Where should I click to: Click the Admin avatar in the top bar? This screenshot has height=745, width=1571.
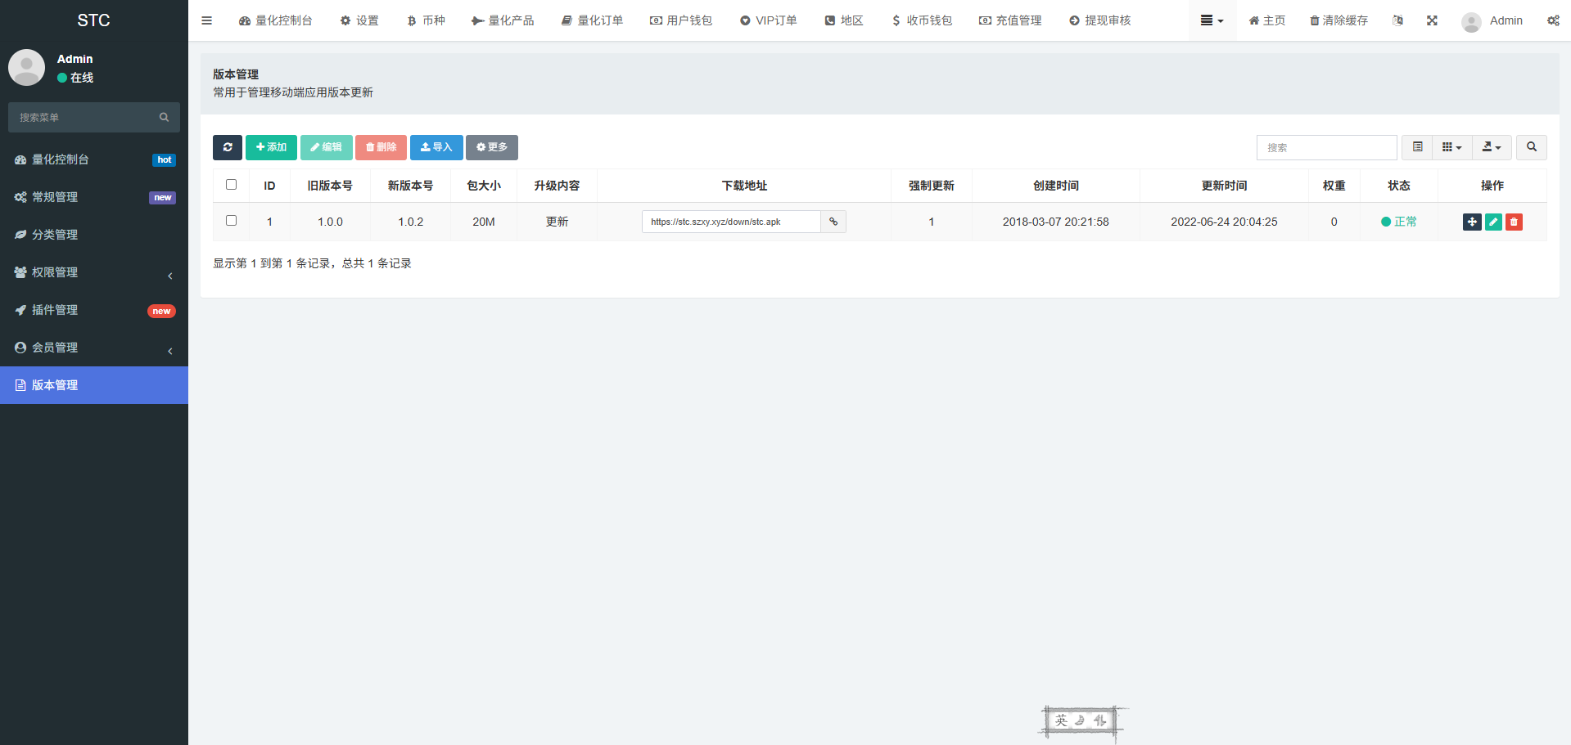[x=1471, y=21]
